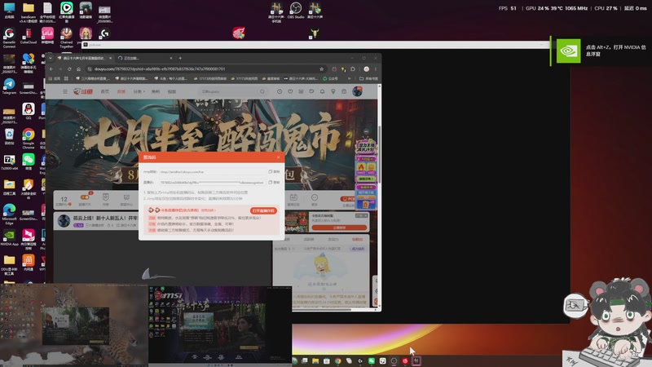Open the Douyu favorites heart icon

[x=290, y=91]
